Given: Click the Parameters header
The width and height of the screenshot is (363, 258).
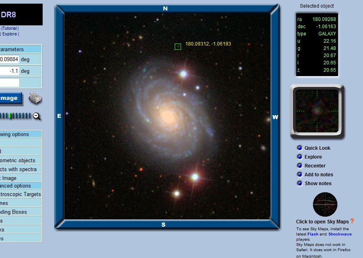Looking at the screenshot, I should 21,50.
